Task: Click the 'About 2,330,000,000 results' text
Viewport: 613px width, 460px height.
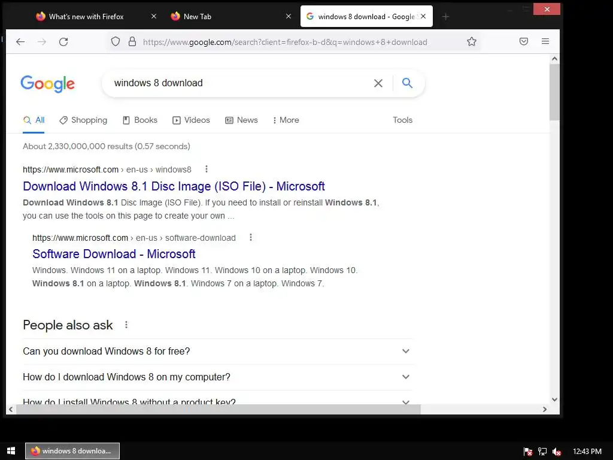Action: (x=107, y=146)
